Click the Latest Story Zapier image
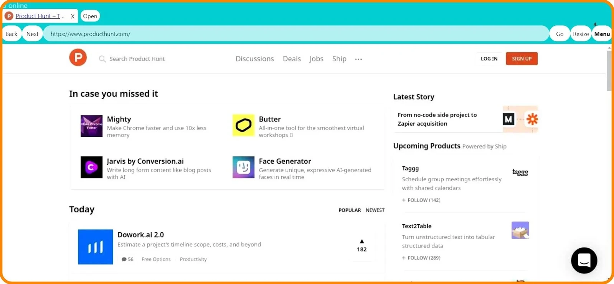The image size is (614, 284). click(520, 119)
